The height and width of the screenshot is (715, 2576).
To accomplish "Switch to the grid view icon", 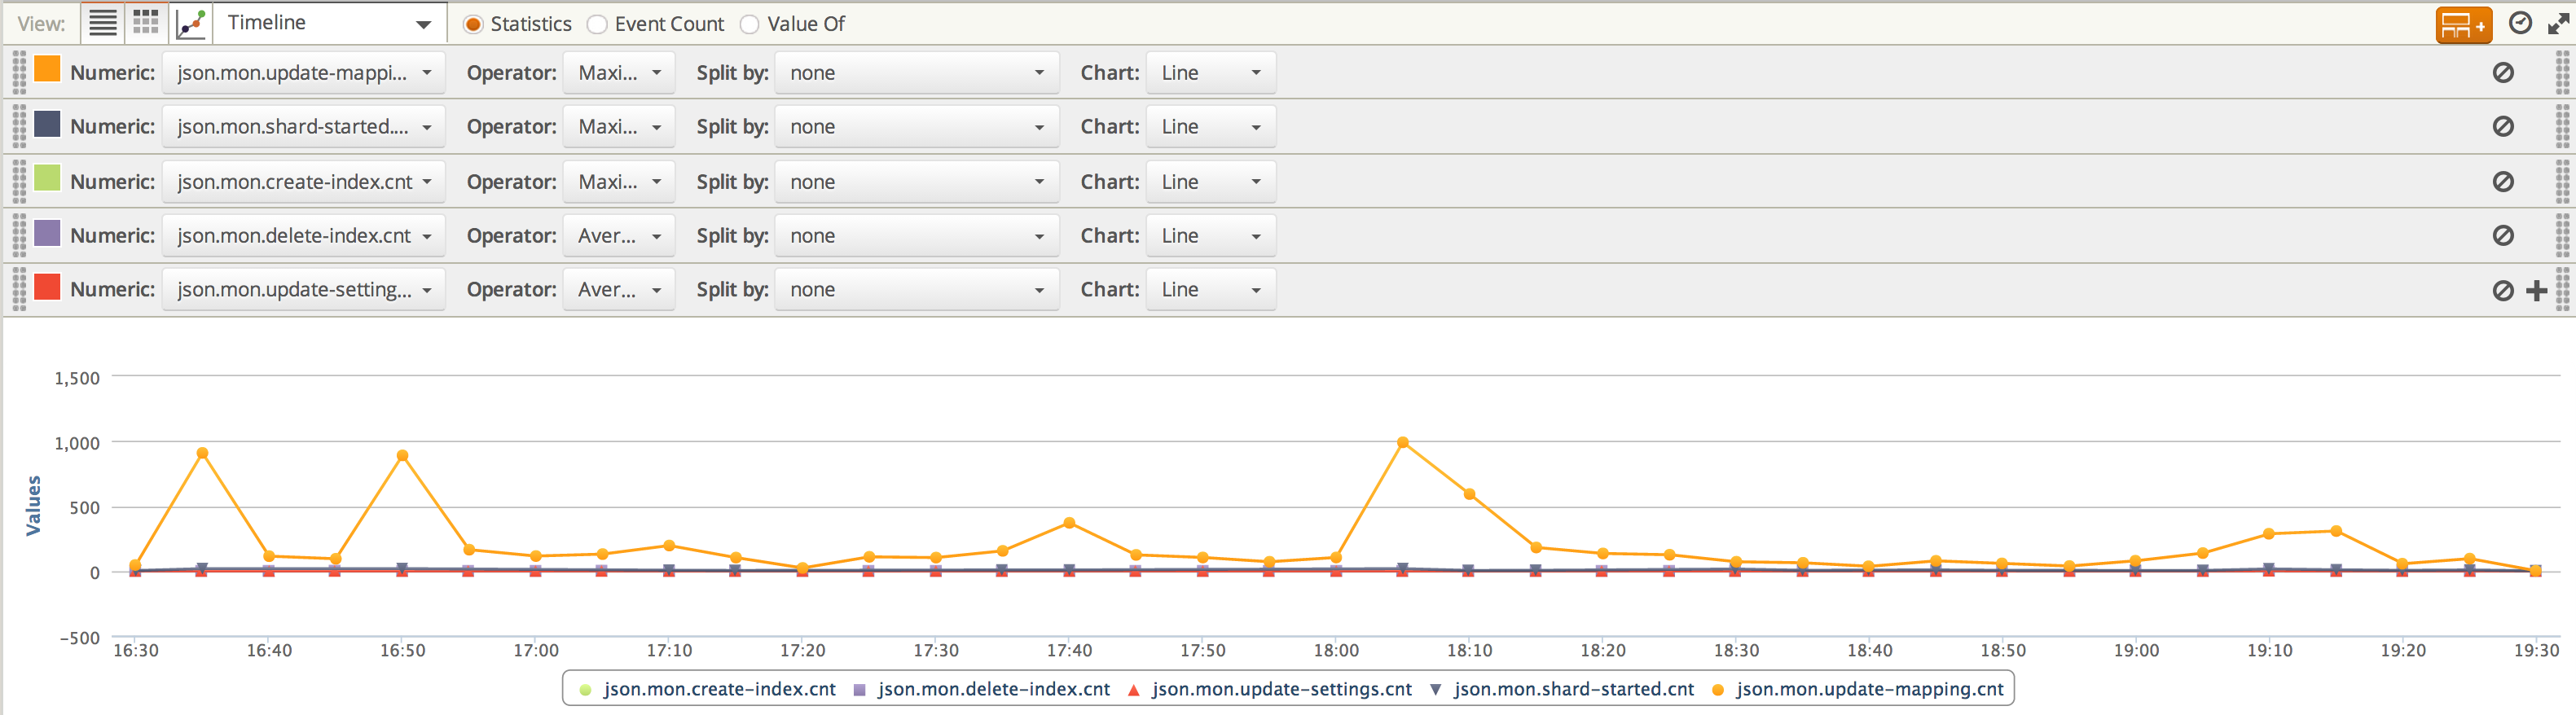I will click(x=146, y=23).
